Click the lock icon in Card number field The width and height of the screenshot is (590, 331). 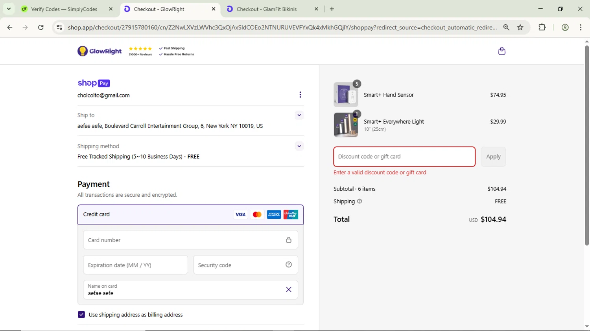coord(289,240)
